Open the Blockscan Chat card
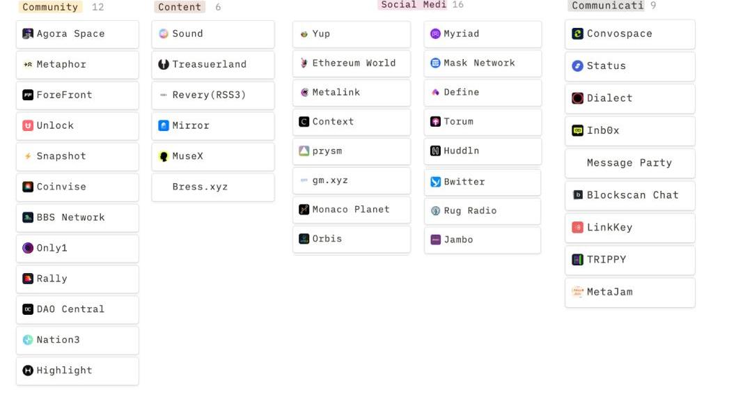The width and height of the screenshot is (752, 397). coord(629,195)
